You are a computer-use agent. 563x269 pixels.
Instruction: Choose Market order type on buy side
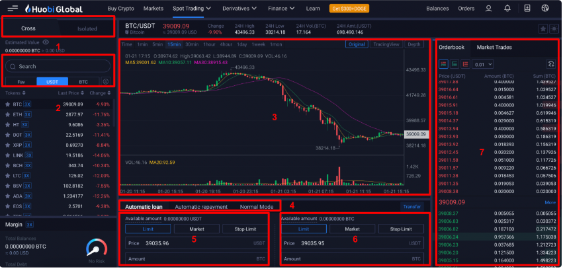tap(196, 229)
